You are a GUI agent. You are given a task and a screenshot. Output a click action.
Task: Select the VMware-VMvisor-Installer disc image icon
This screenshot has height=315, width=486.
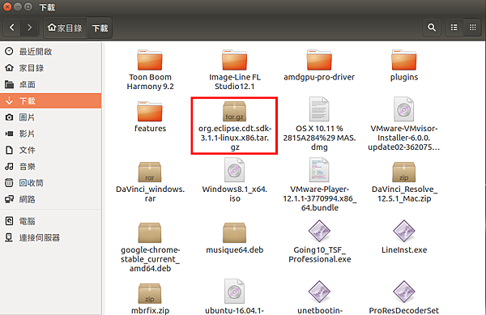click(x=404, y=109)
